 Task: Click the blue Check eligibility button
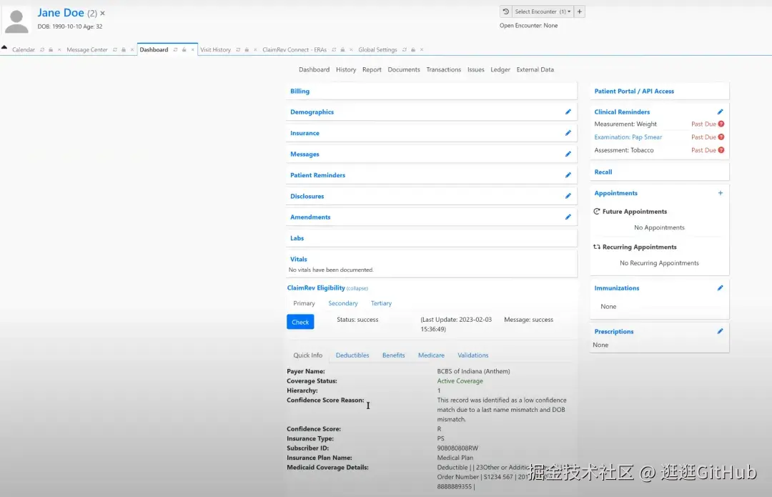click(300, 322)
